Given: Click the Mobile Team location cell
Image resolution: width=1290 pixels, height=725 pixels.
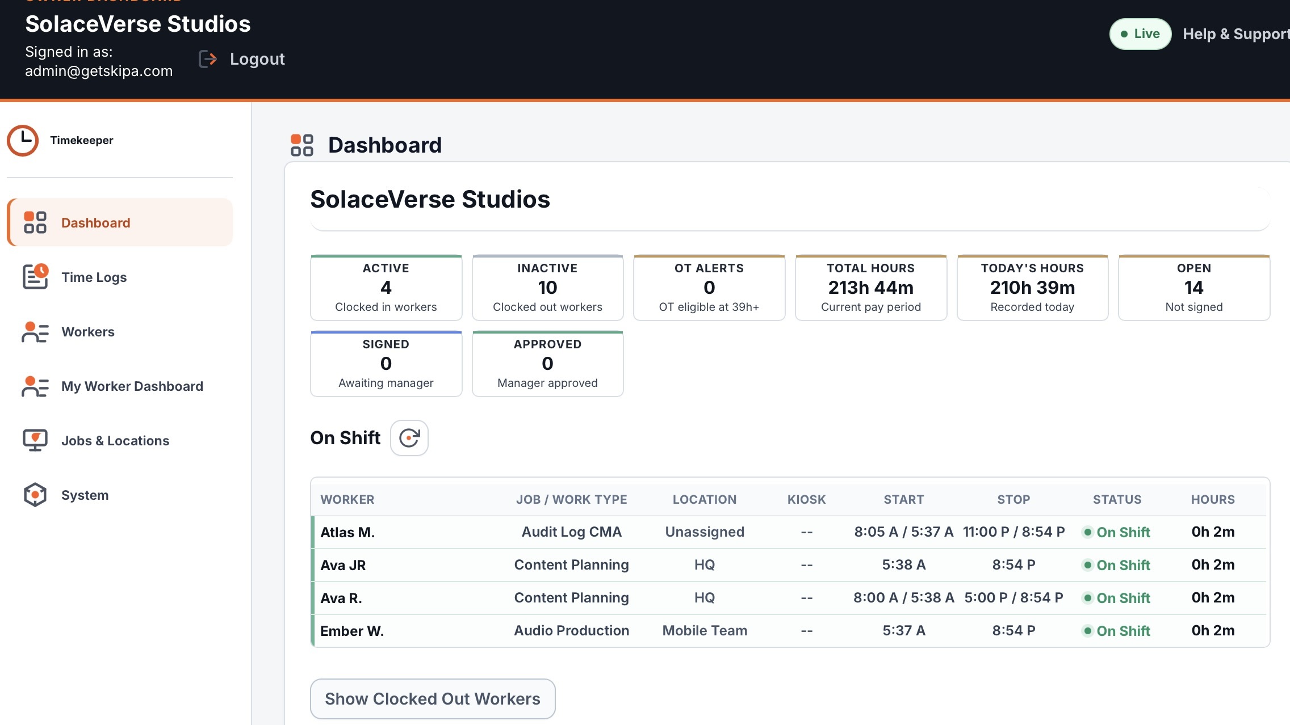Looking at the screenshot, I should point(705,631).
